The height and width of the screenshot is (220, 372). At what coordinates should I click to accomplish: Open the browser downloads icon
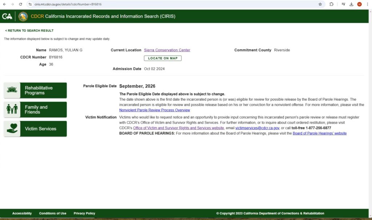(351, 4)
